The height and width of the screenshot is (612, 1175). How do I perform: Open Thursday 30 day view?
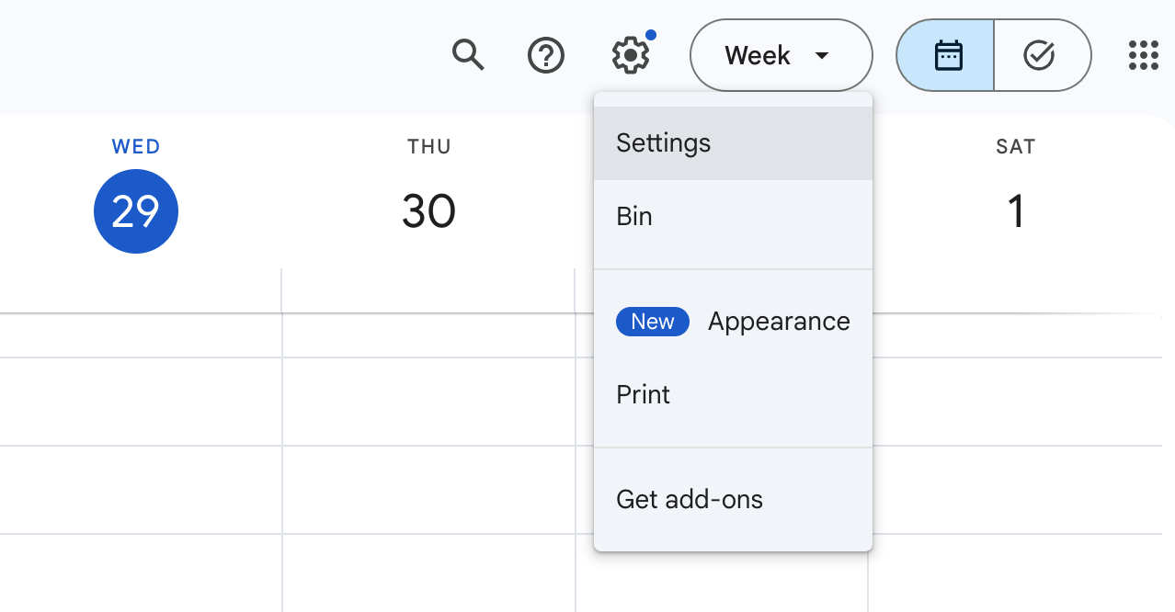(428, 211)
